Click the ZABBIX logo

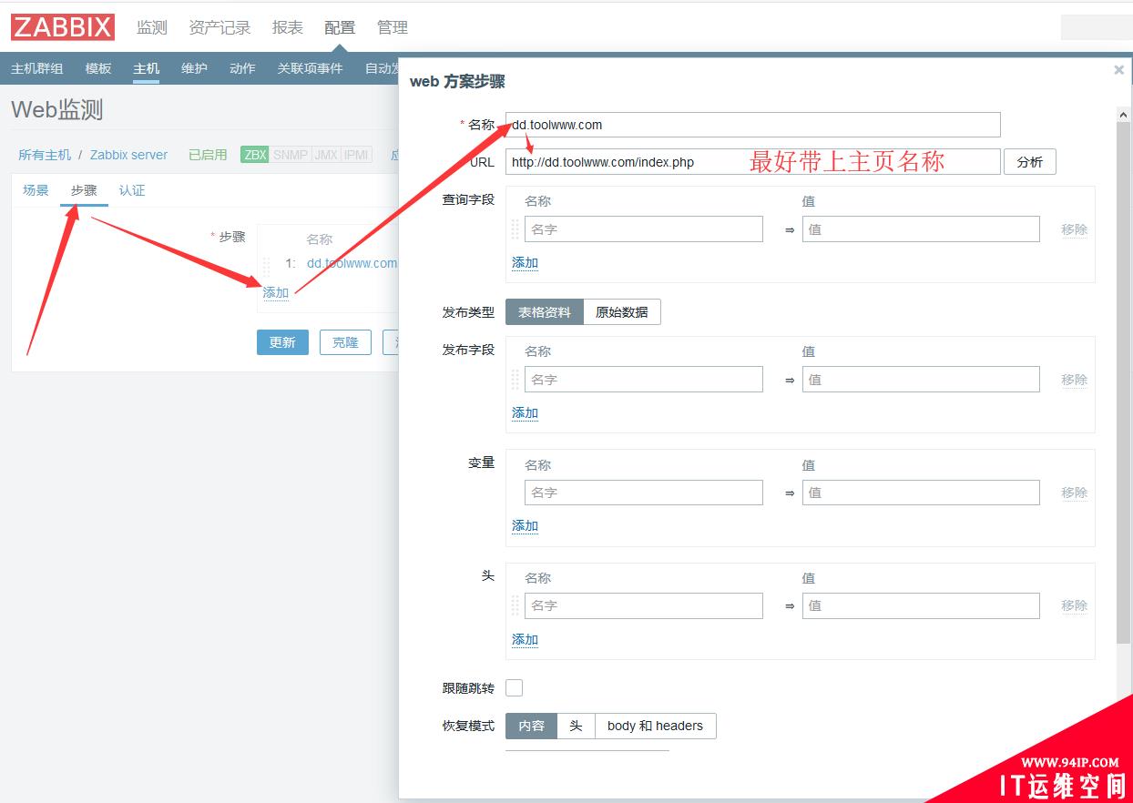point(63,27)
